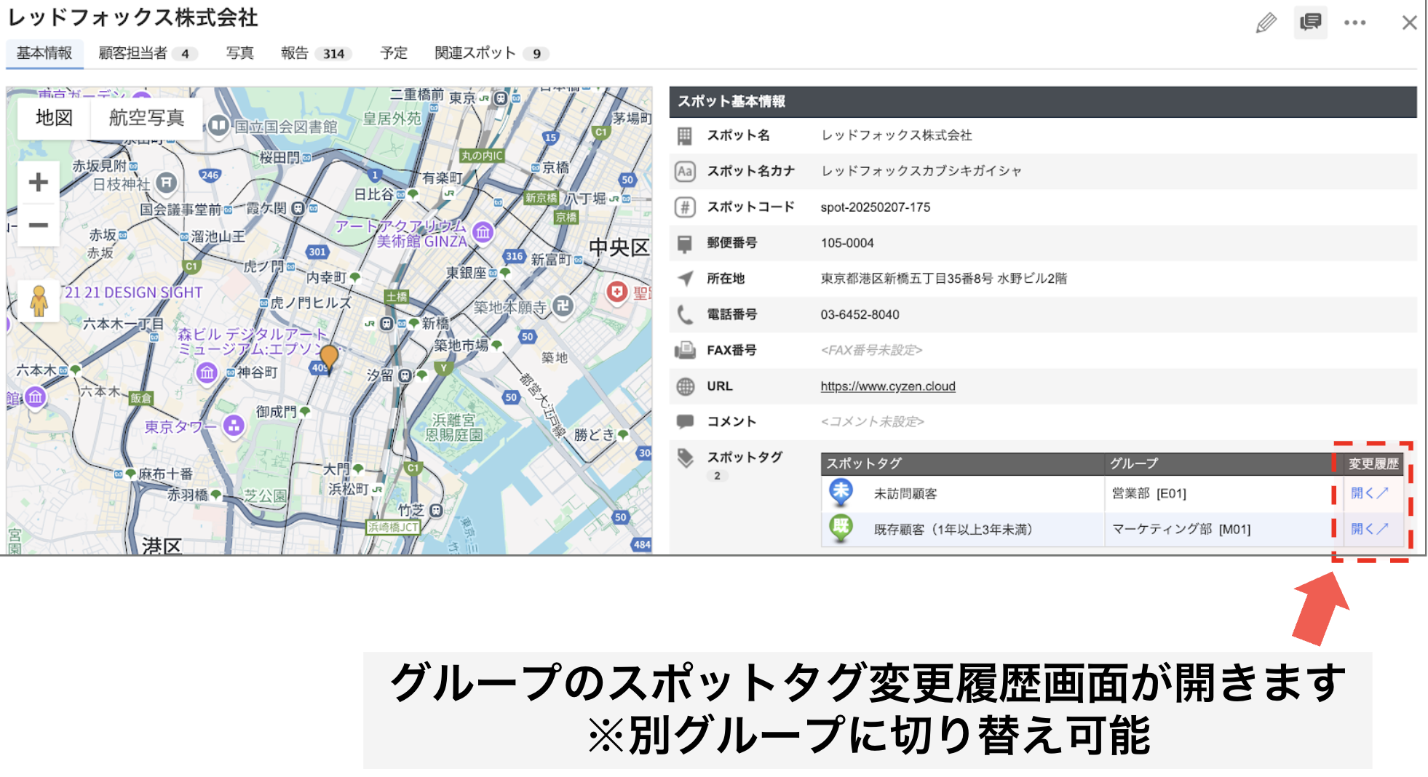Click the orange spot pin marker
Screen dimensions: 1428x777
(329, 359)
